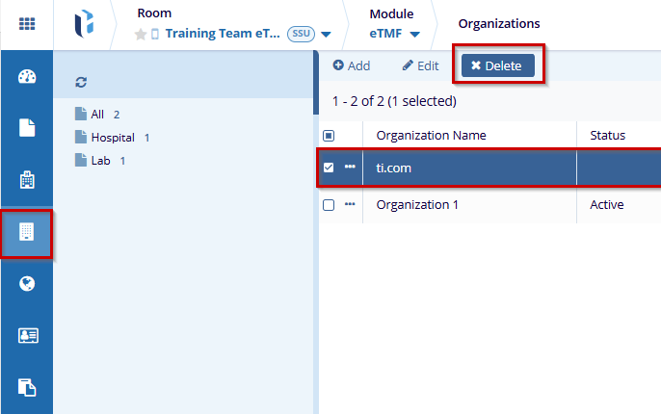
Task: Open the organizations icon in sidebar
Action: 27,232
